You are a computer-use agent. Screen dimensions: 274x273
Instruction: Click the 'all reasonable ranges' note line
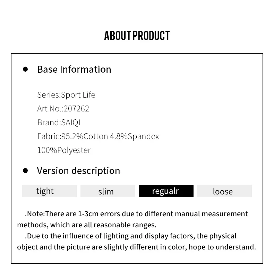point(87,225)
